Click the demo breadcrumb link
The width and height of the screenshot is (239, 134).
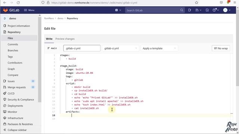pos(60,18)
